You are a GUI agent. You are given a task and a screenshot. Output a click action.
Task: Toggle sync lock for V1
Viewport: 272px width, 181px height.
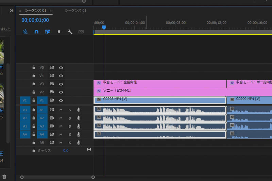pyautogui.click(x=52, y=100)
